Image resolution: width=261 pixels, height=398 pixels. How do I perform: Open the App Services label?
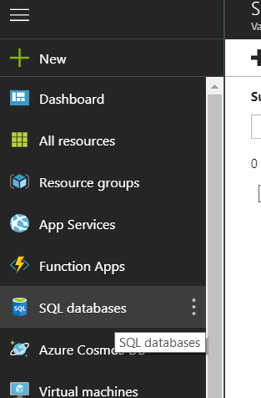pos(77,225)
